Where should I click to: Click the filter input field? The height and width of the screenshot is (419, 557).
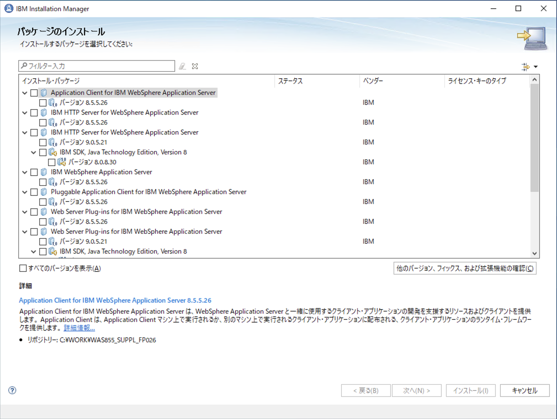coord(97,66)
